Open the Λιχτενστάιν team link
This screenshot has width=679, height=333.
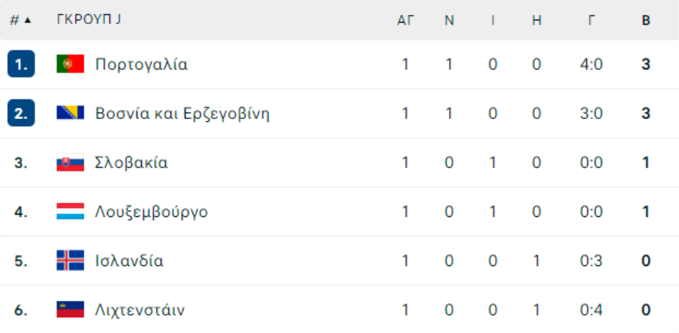point(140,310)
